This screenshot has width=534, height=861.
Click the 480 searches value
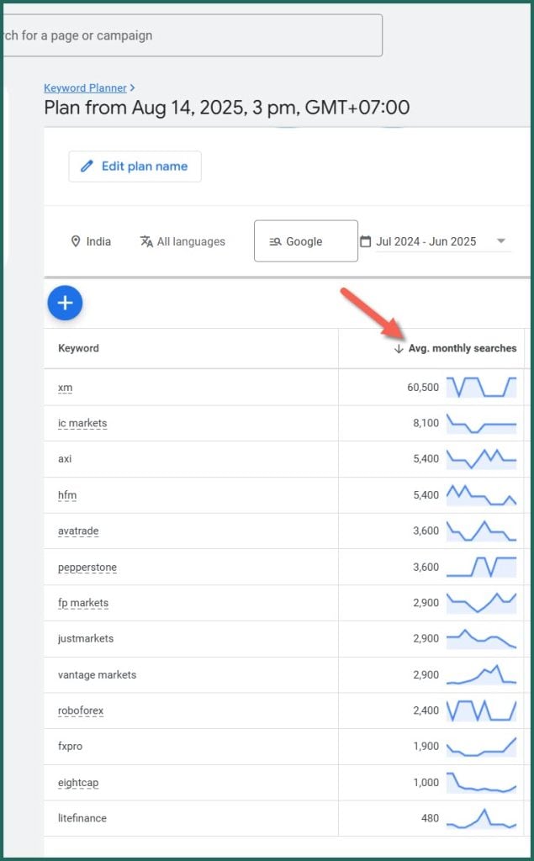coord(431,818)
